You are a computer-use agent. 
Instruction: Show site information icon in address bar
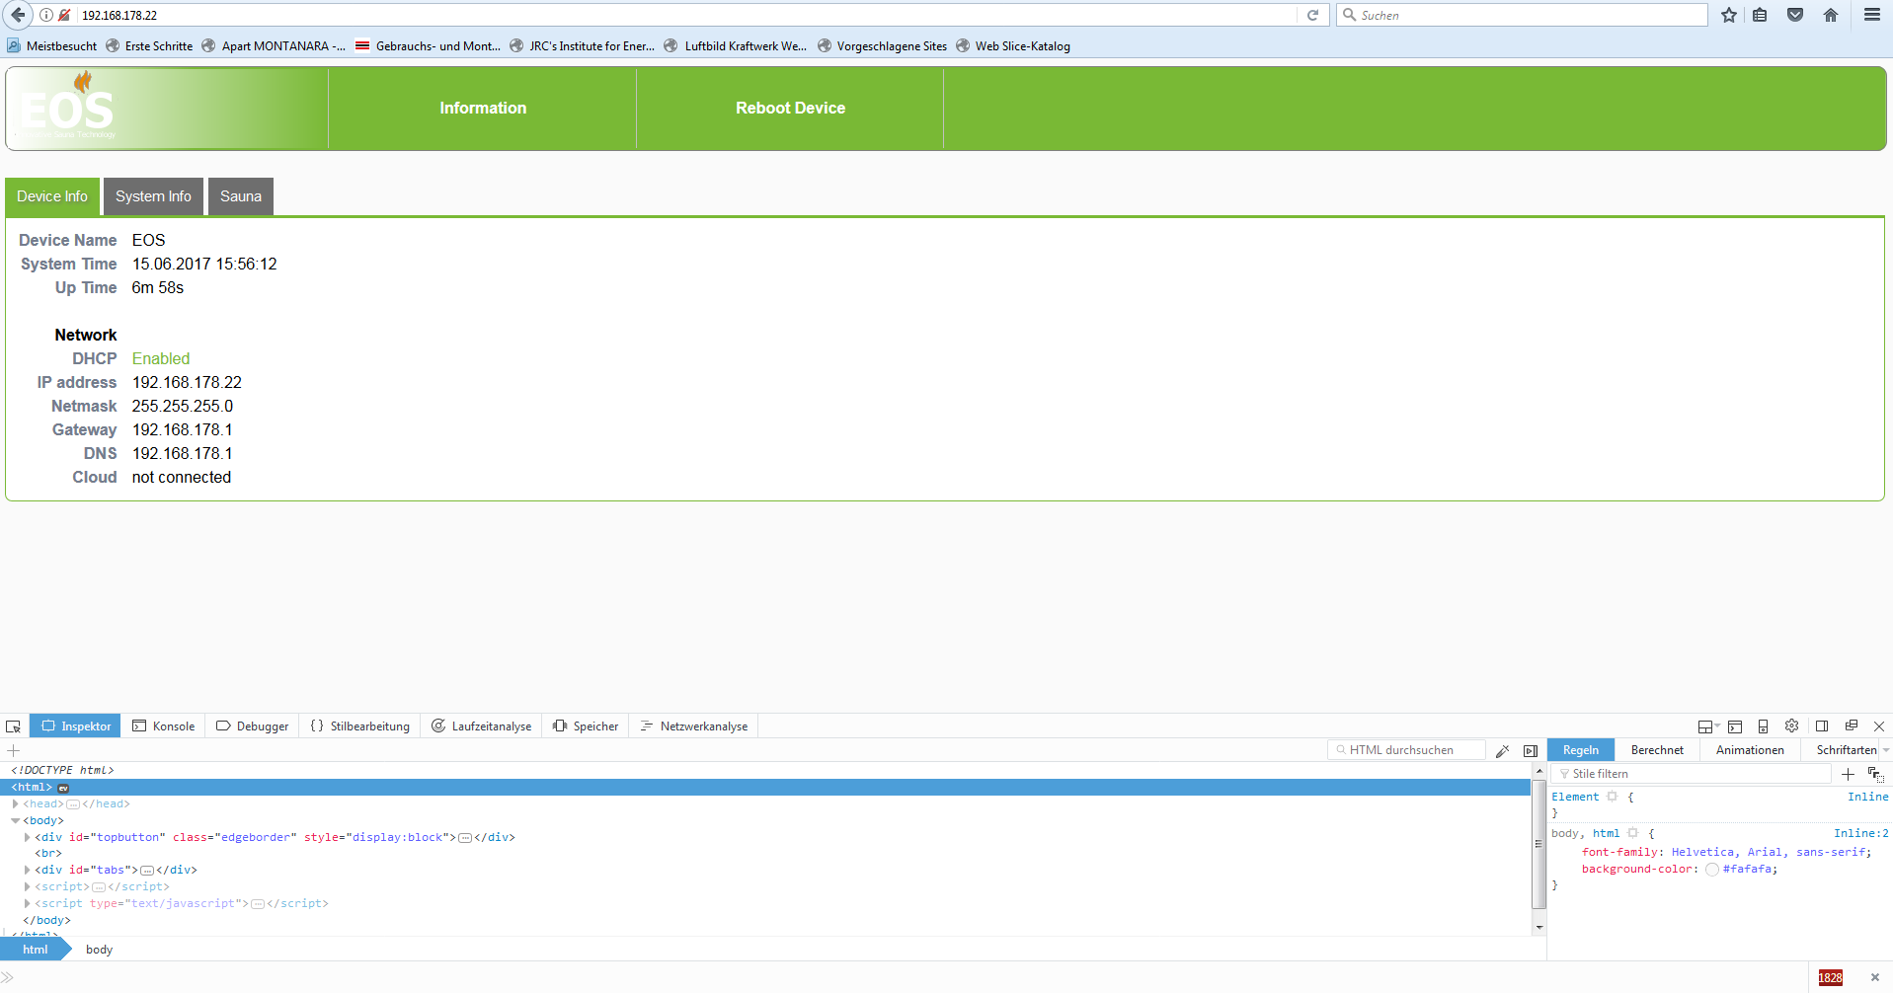click(x=45, y=15)
